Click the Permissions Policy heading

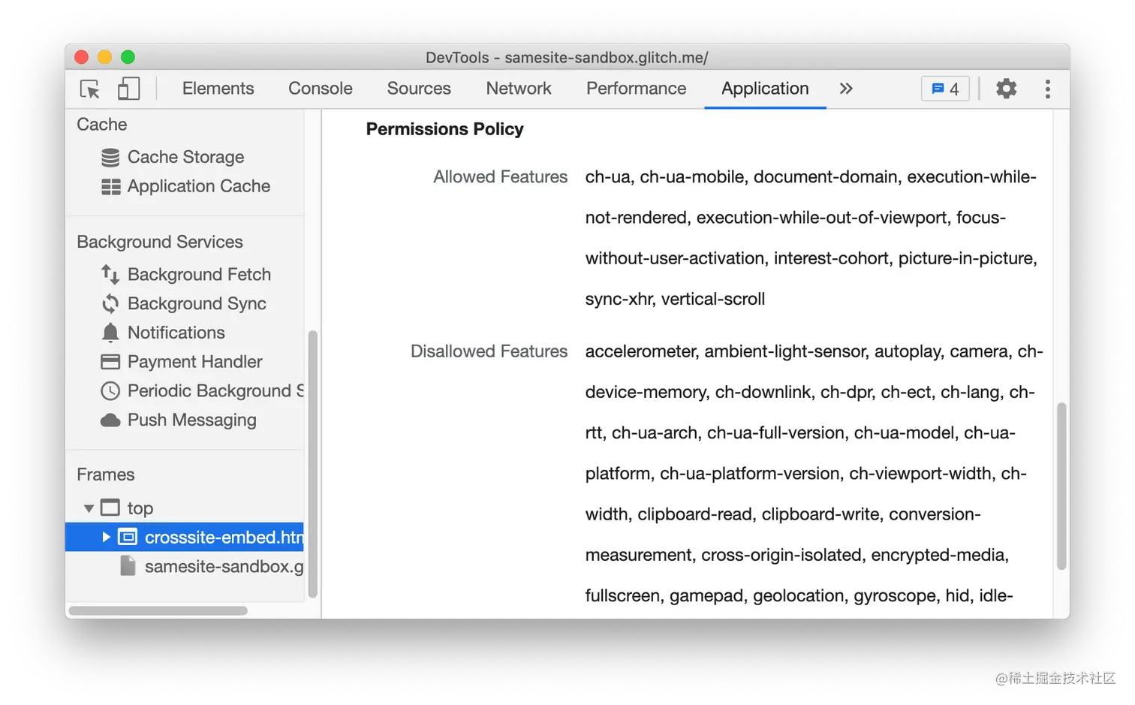point(445,129)
